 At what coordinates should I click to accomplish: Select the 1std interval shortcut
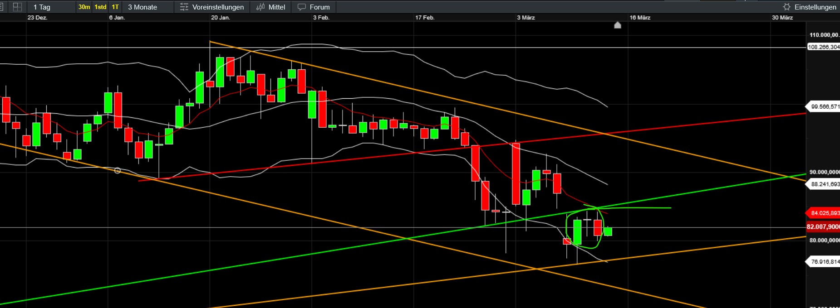point(100,7)
